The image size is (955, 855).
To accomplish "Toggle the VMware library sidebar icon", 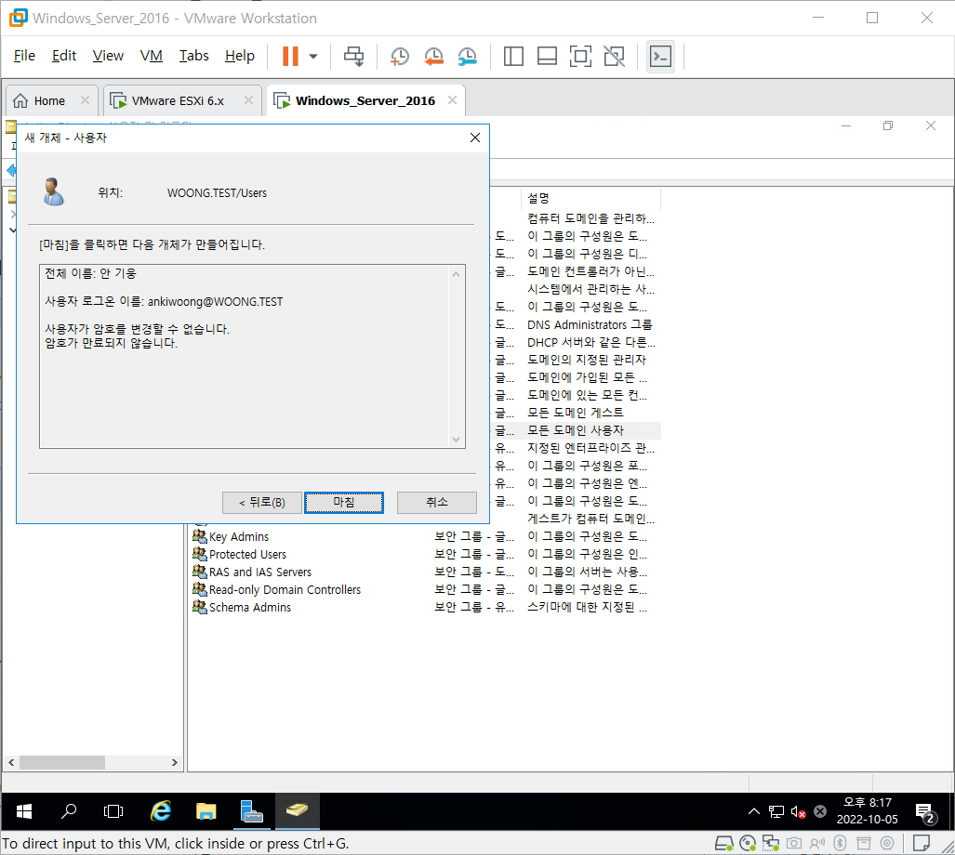I will coord(513,56).
